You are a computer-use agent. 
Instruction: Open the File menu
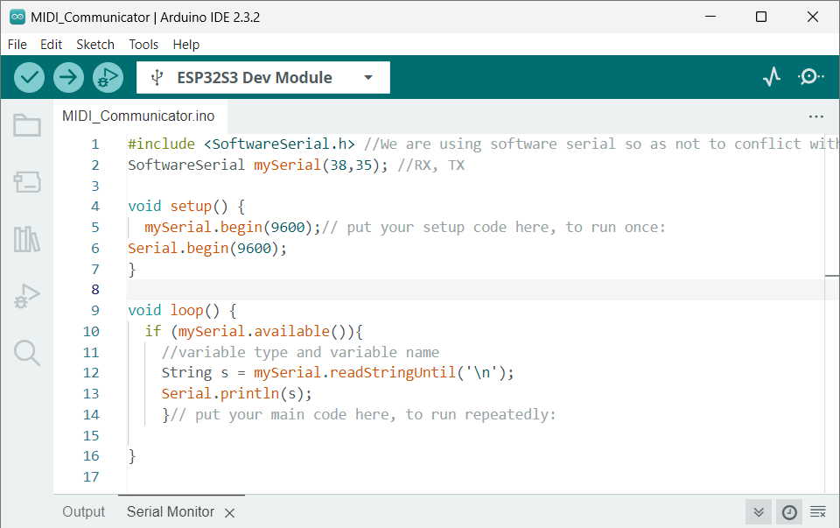[17, 45]
